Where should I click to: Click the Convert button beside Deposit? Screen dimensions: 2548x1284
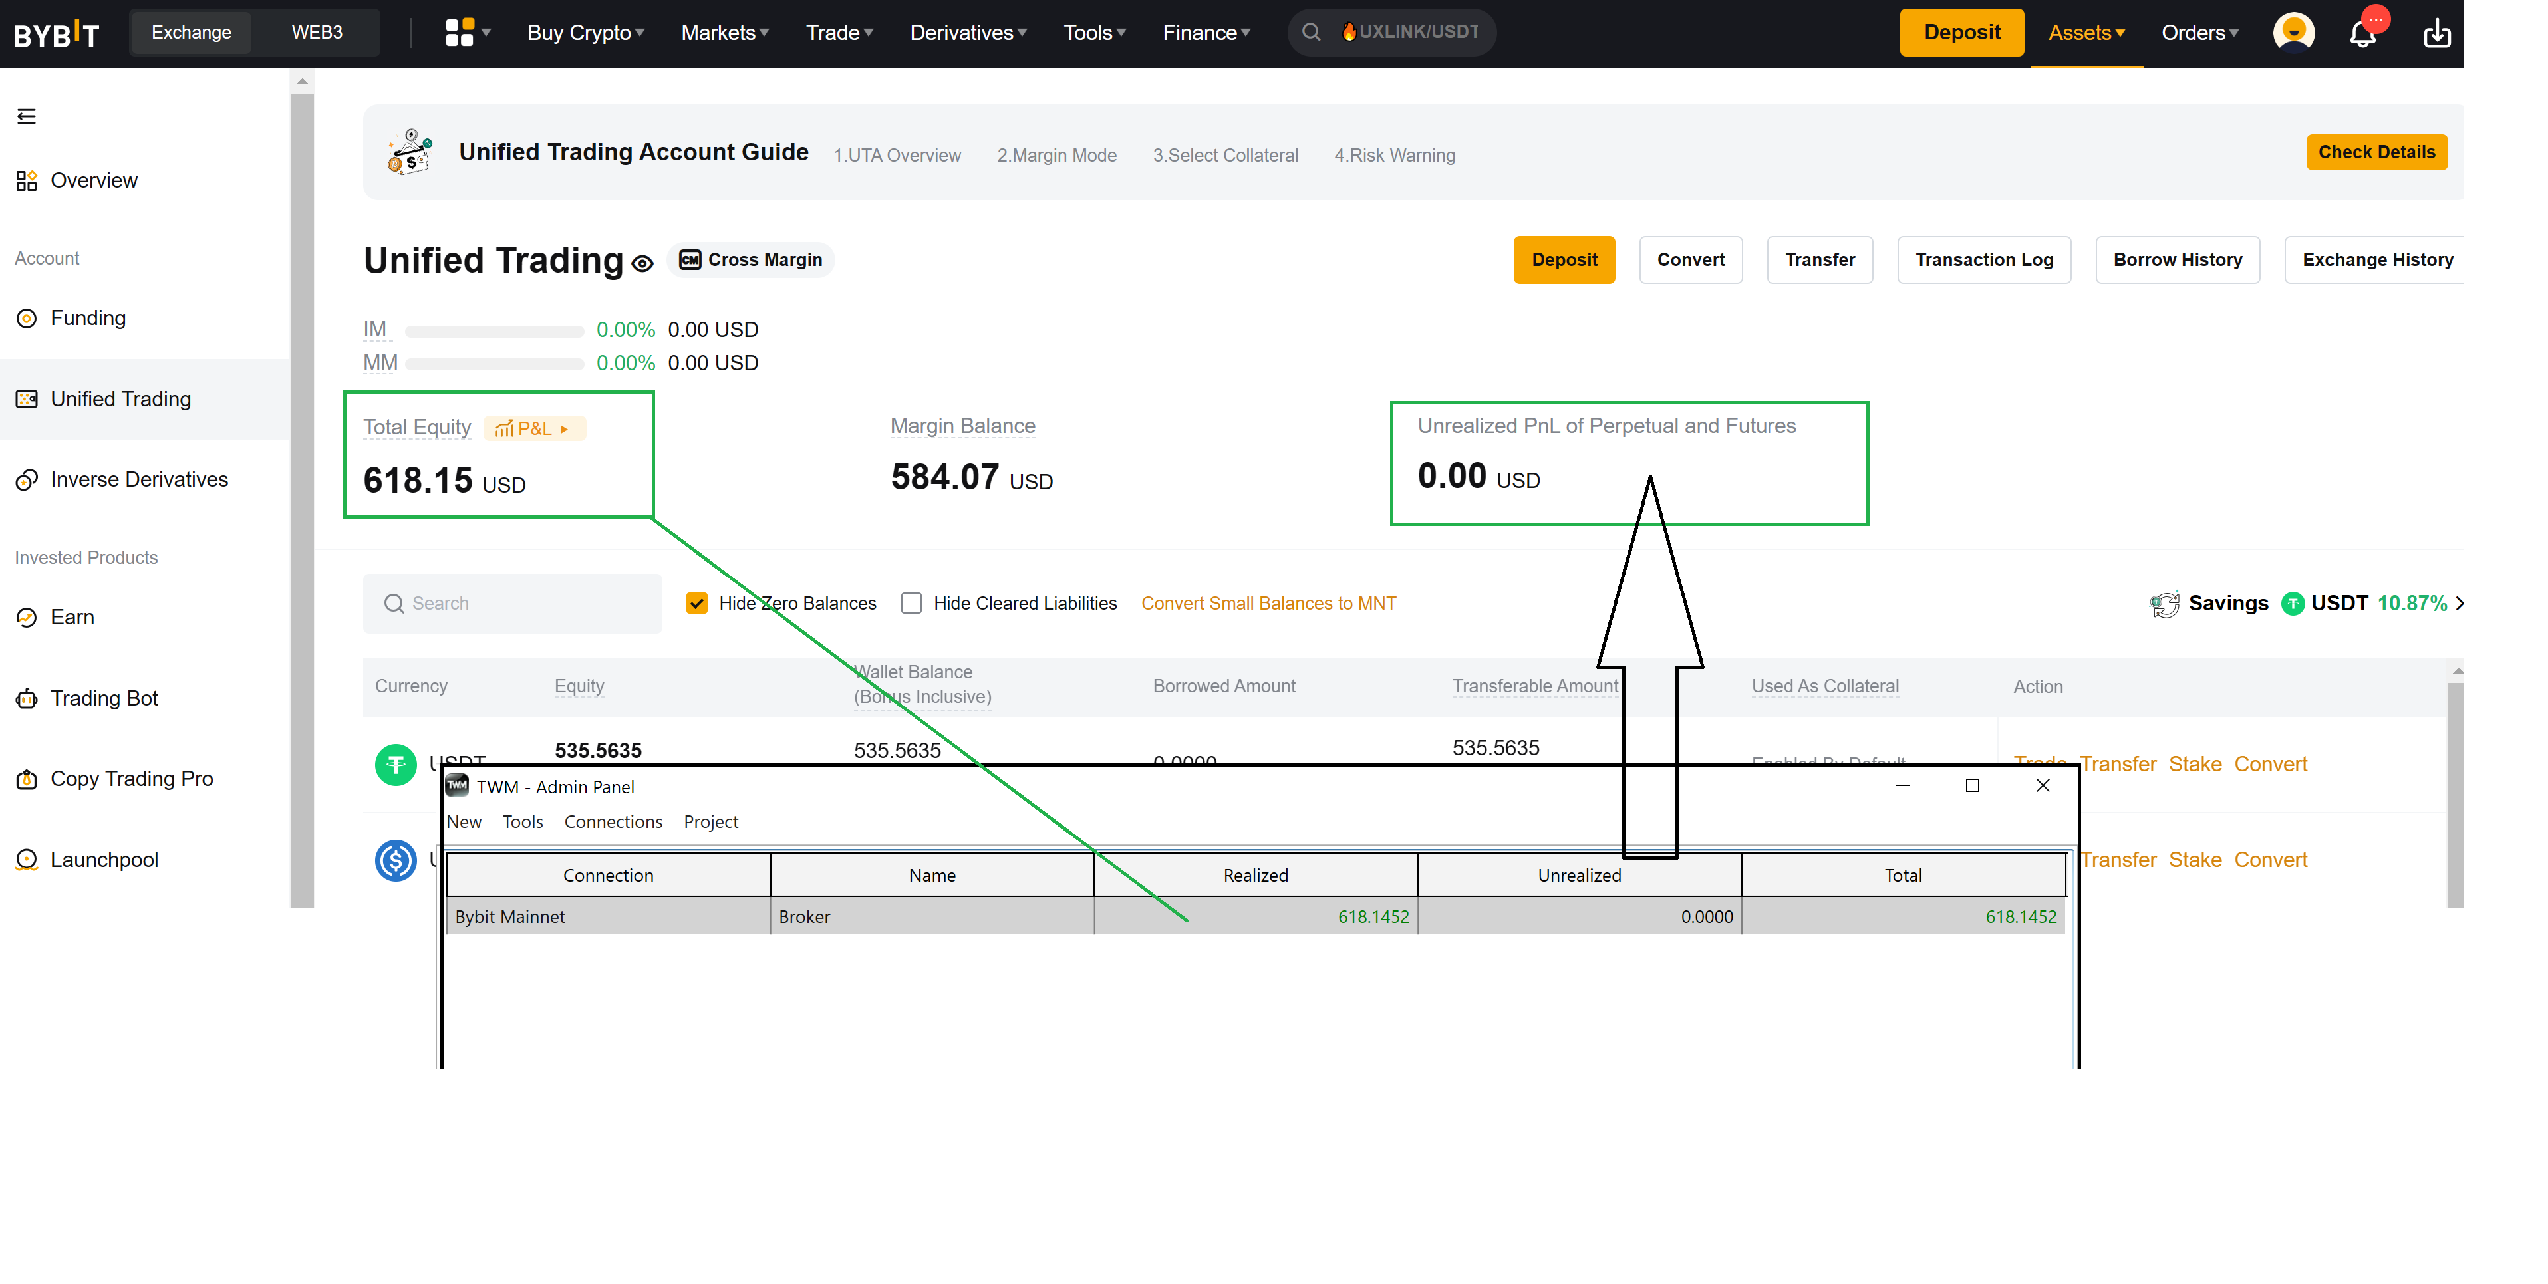click(x=1691, y=260)
